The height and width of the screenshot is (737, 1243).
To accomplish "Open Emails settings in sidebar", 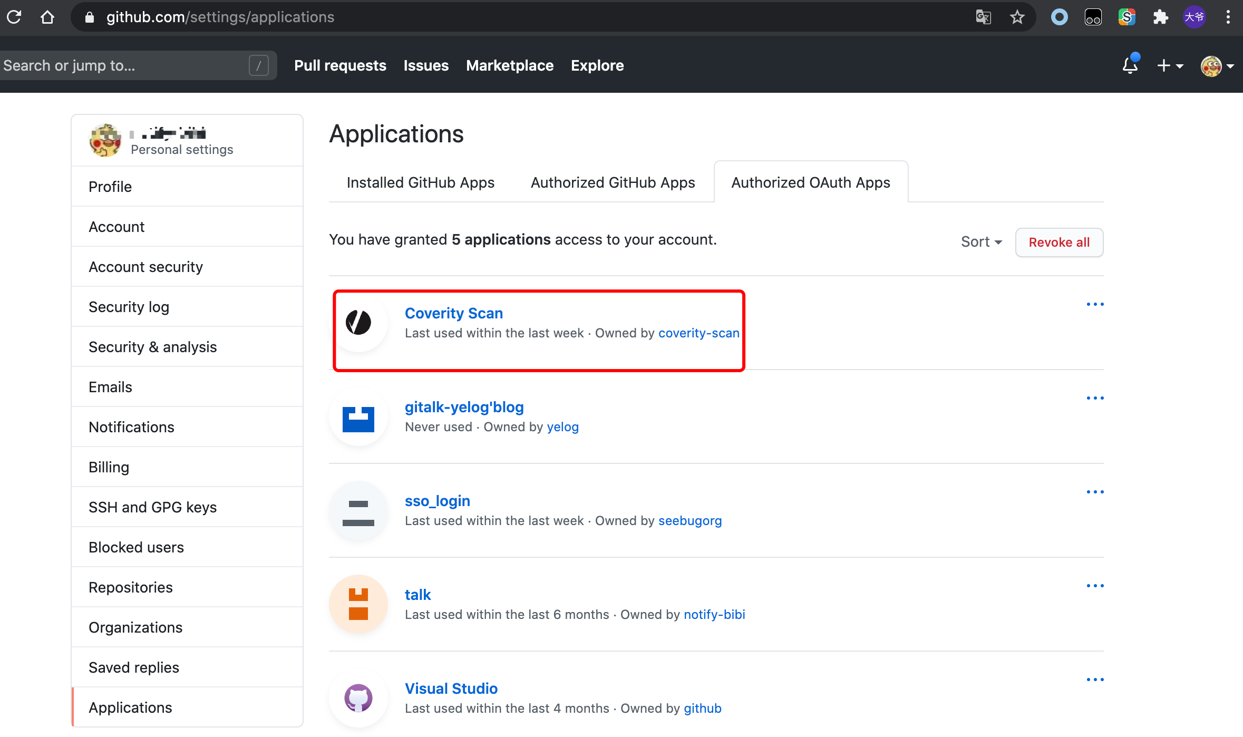I will coord(187,387).
